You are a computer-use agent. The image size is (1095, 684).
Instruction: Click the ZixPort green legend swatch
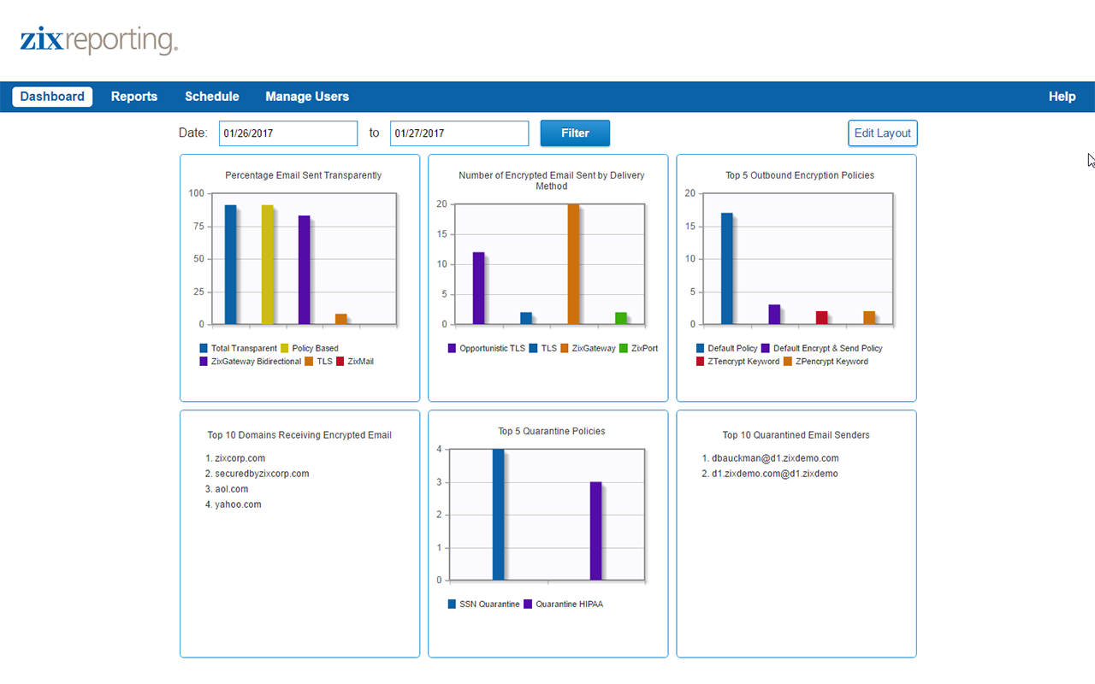tap(624, 348)
